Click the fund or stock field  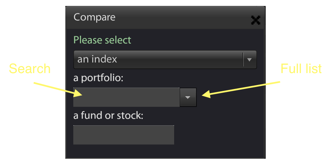124,135
